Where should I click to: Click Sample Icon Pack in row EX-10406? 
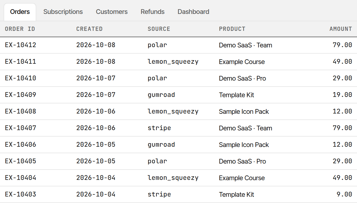[244, 145]
